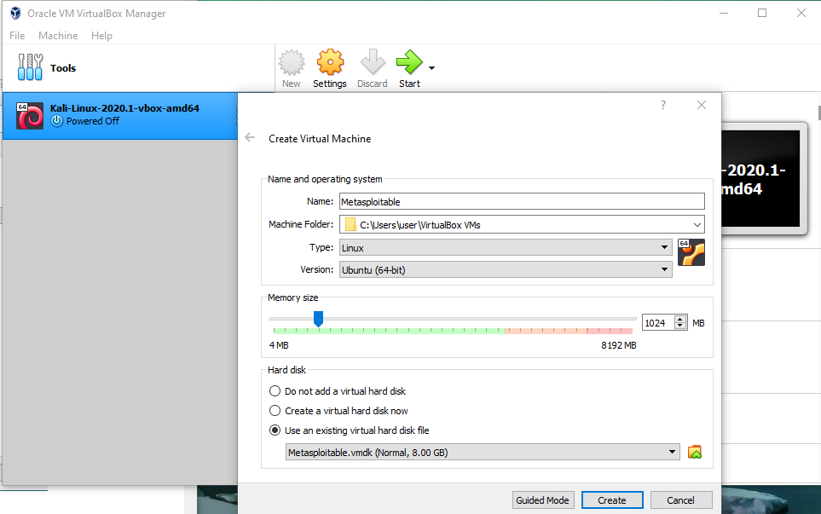Click the Kali Linux OS icon
The image size is (821, 514).
point(30,116)
